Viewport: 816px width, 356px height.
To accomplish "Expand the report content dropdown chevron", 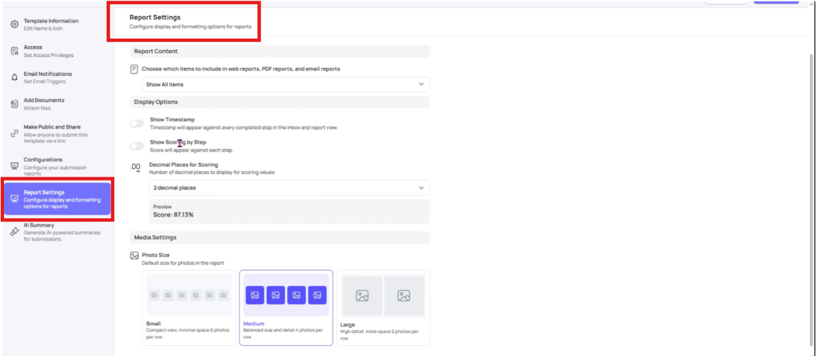I will pos(421,84).
